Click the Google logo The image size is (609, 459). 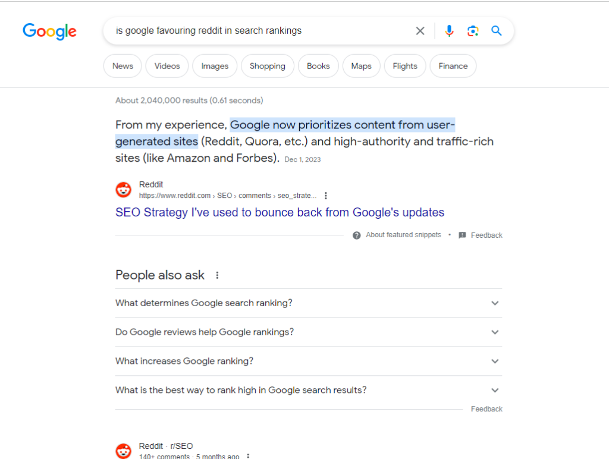[49, 31]
